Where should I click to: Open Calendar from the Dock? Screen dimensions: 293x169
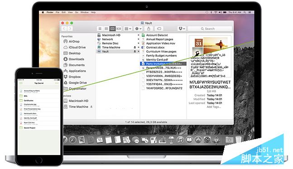point(100,140)
